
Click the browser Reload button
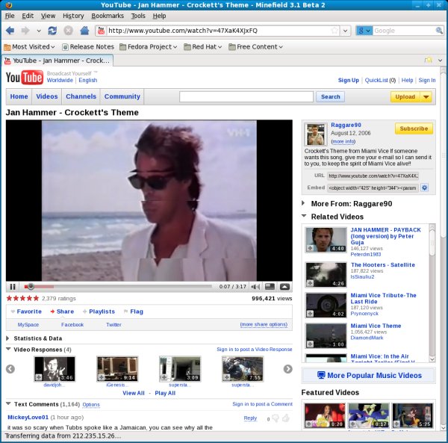52,31
